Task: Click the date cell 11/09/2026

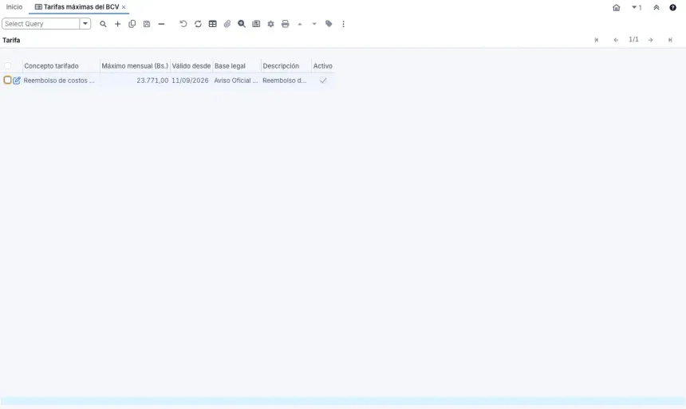Action: coord(190,81)
